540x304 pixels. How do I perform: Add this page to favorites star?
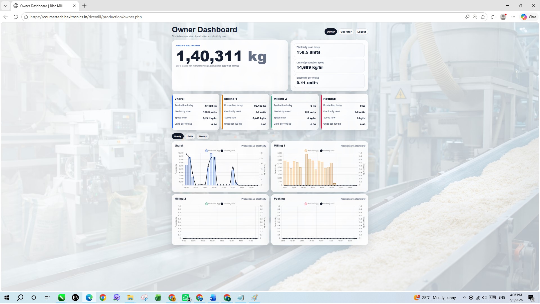pos(483,17)
